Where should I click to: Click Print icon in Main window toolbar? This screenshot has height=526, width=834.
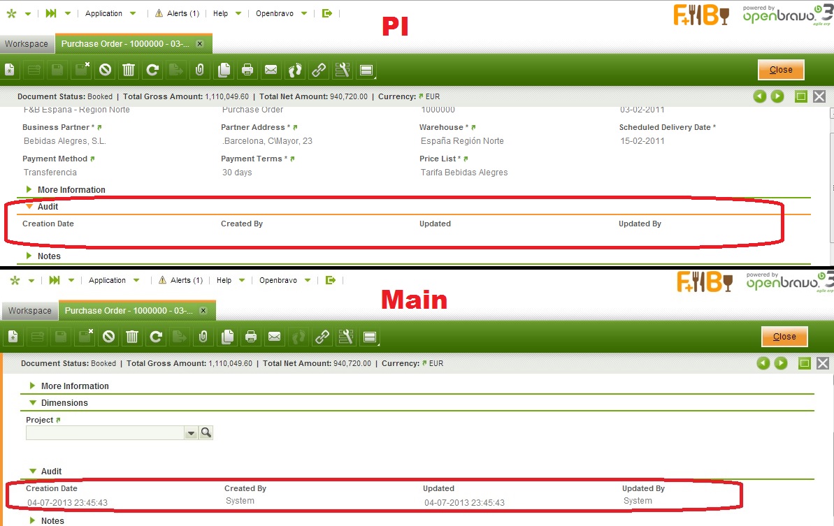point(251,336)
